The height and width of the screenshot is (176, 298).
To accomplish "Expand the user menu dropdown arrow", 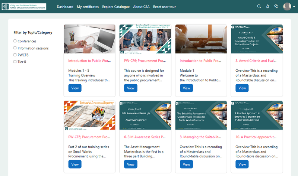I will coord(294,7).
